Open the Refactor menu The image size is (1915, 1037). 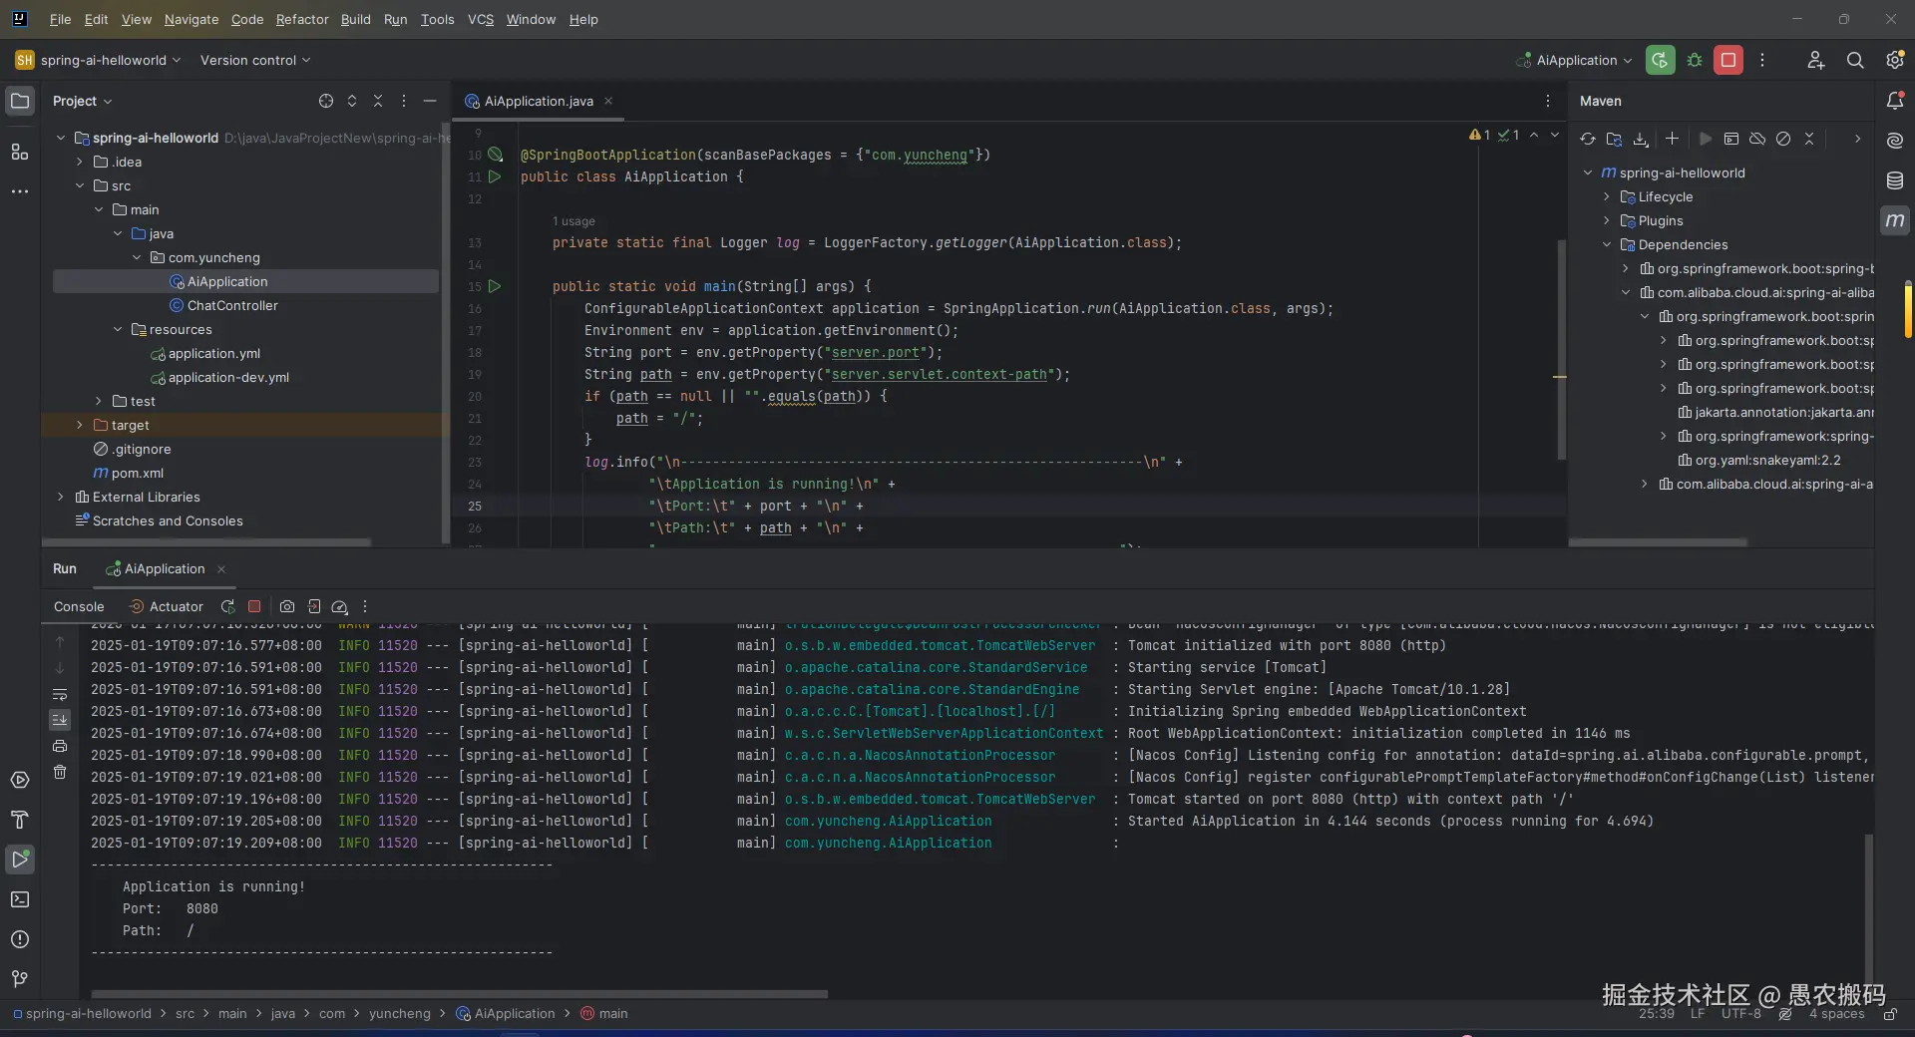(302, 19)
